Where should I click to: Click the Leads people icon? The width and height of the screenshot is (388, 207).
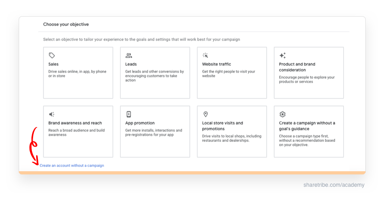pyautogui.click(x=129, y=56)
